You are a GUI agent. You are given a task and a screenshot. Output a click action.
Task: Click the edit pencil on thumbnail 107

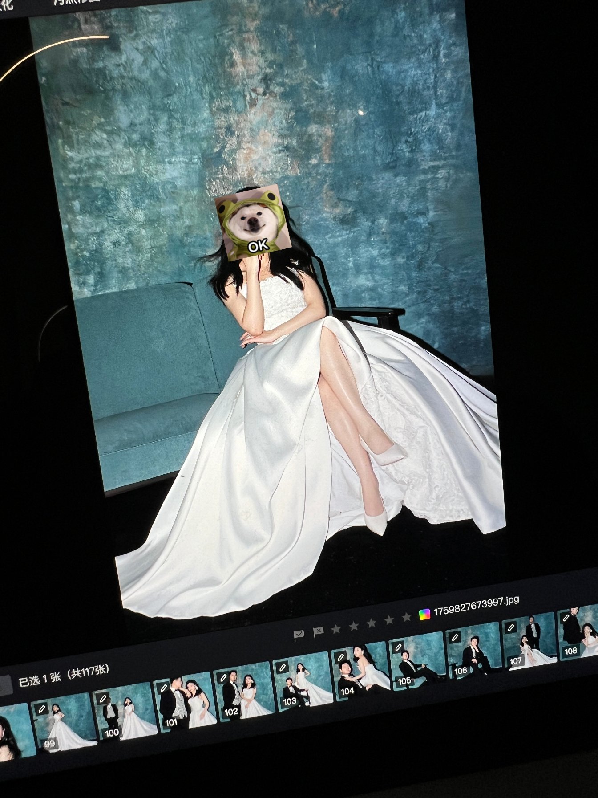coord(511,628)
